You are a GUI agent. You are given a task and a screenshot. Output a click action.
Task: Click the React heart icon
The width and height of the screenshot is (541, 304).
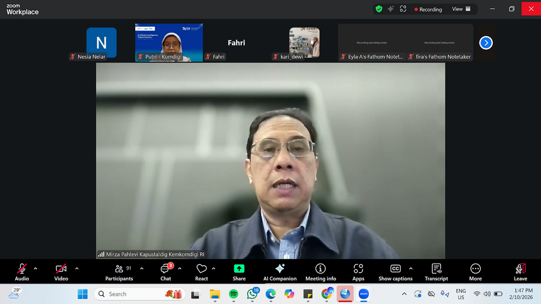coord(201,272)
